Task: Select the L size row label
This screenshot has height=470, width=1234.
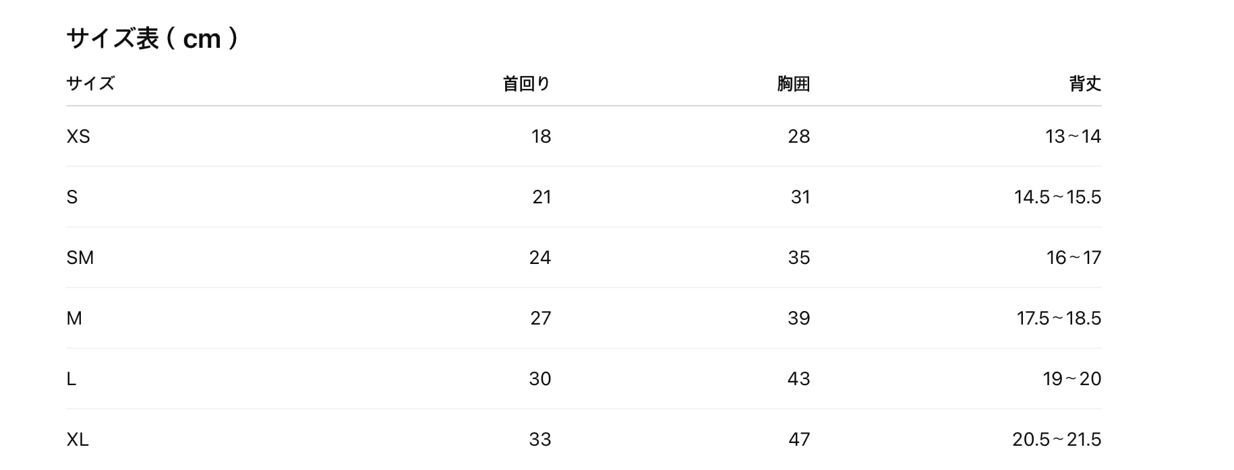Action: pyautogui.click(x=71, y=379)
